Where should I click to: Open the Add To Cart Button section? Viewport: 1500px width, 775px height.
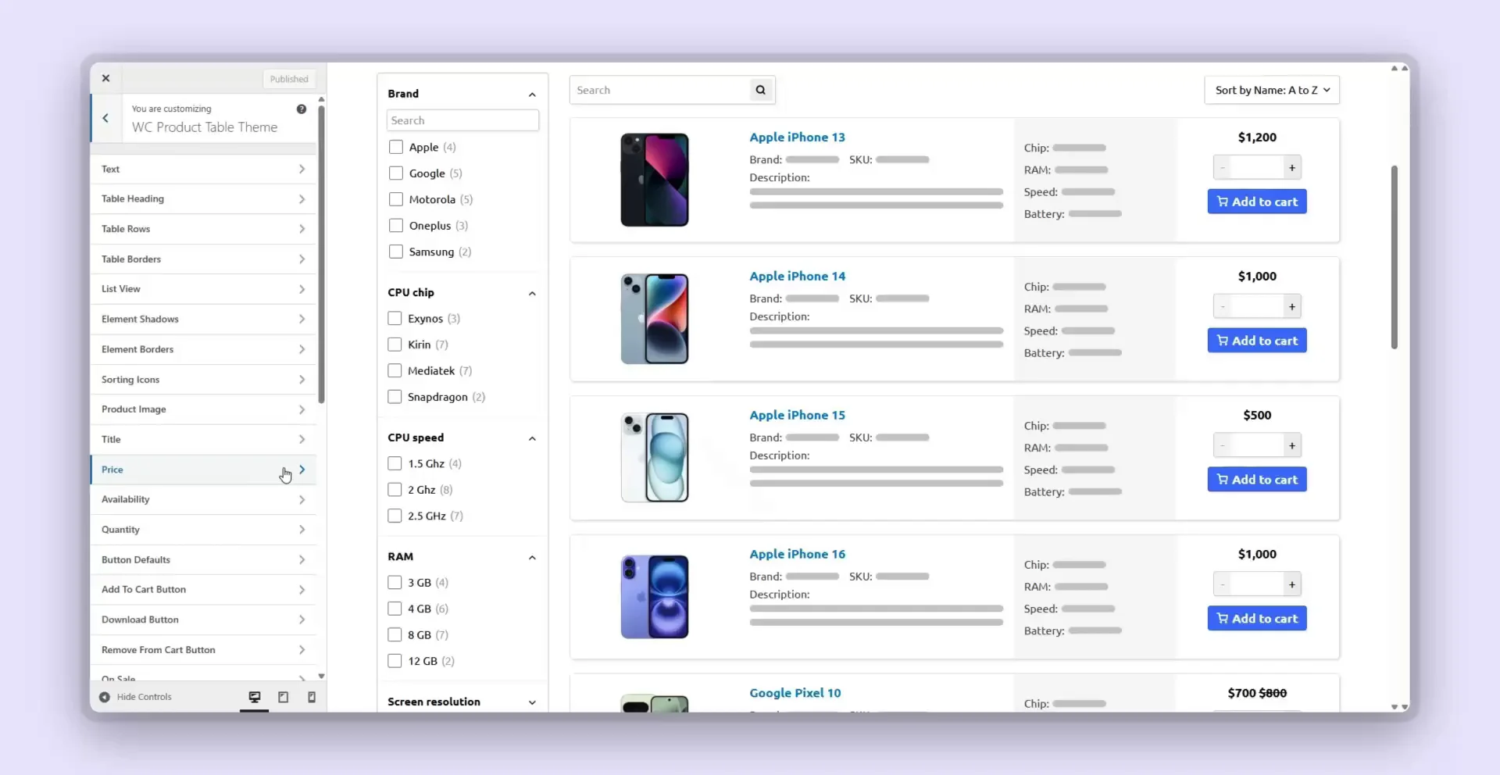204,590
